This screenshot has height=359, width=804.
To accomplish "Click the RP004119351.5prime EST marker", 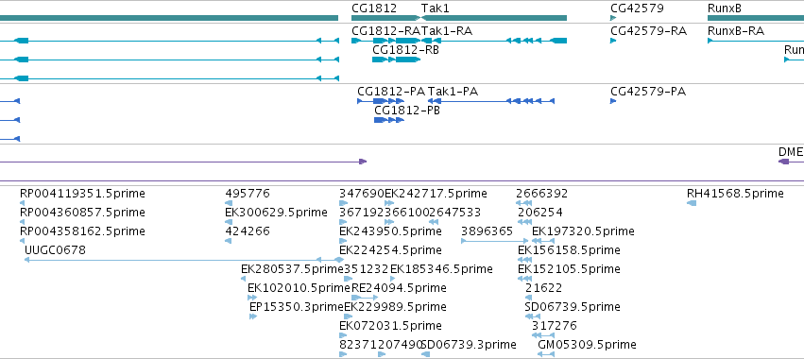I will point(23,204).
